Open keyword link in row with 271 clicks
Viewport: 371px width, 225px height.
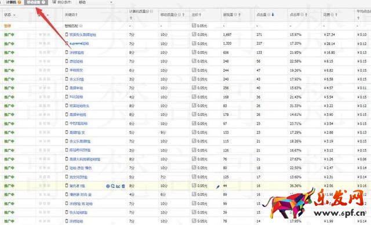click(82, 35)
